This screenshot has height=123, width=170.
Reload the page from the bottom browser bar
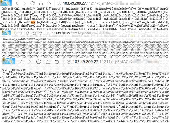tap(39, 62)
